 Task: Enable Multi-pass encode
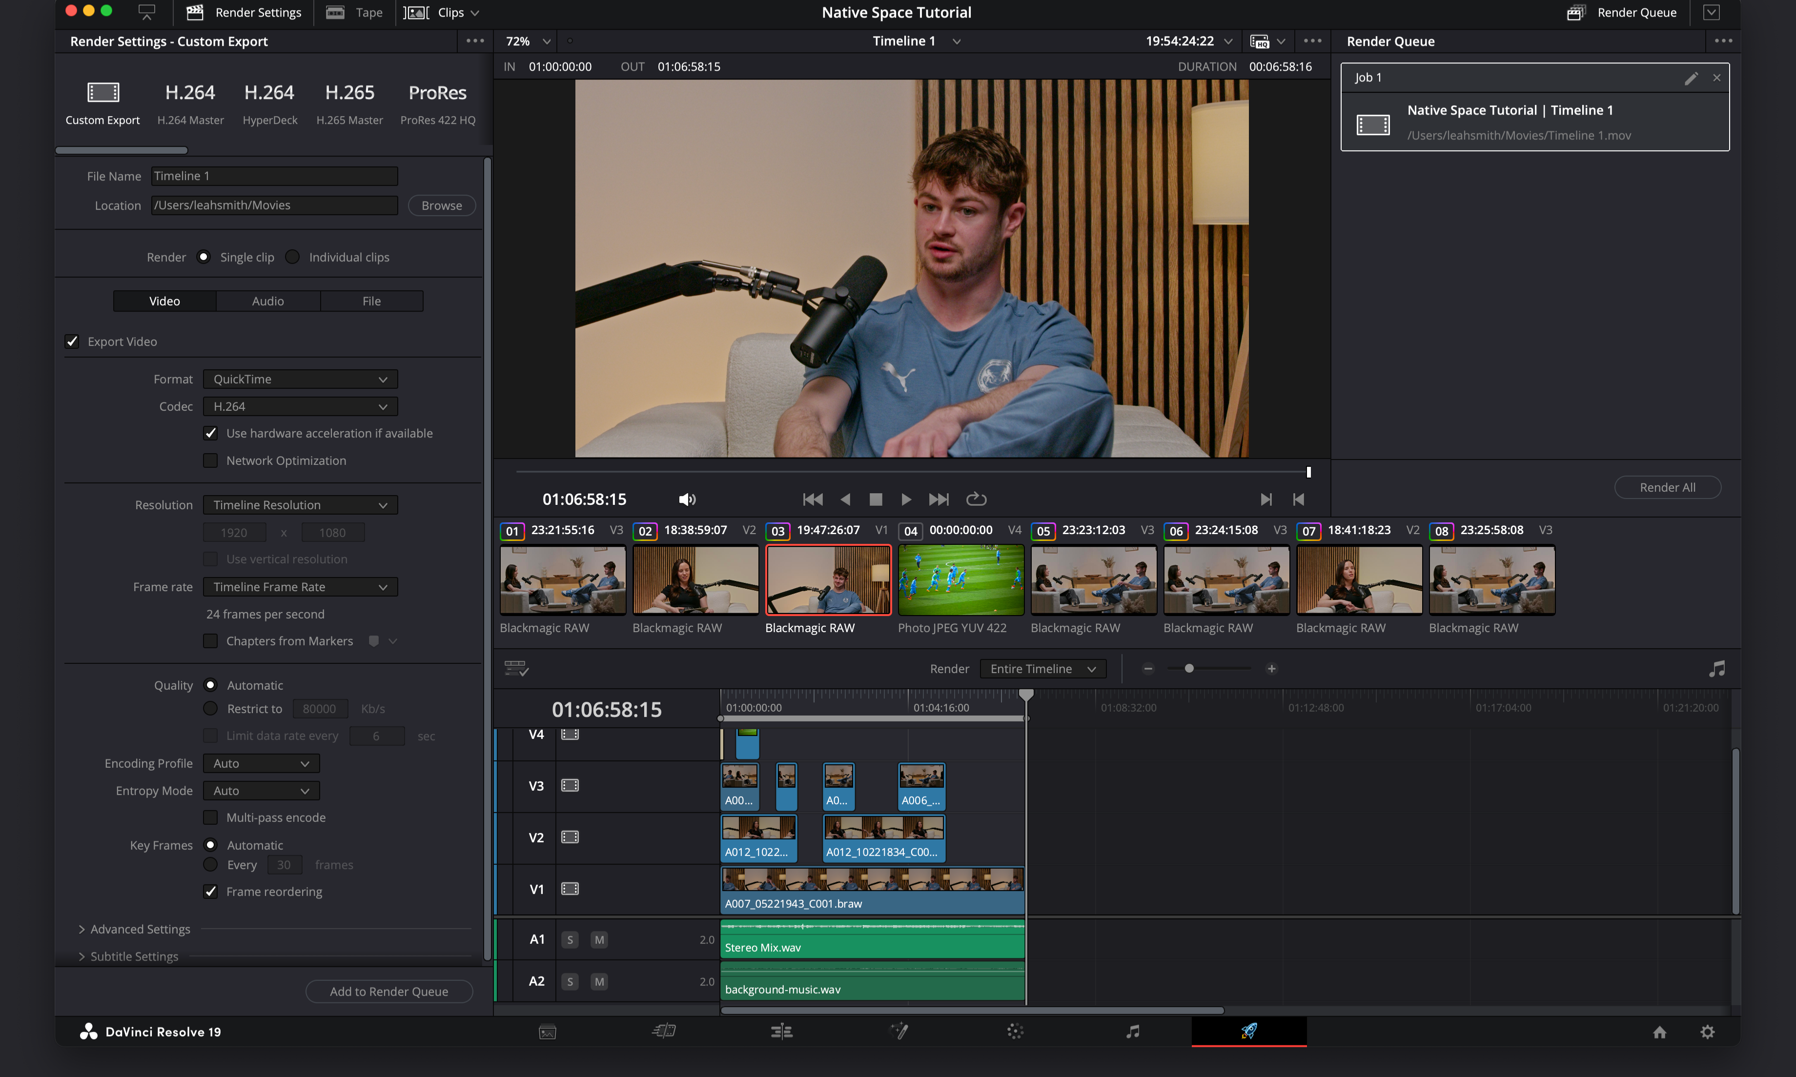click(x=210, y=817)
